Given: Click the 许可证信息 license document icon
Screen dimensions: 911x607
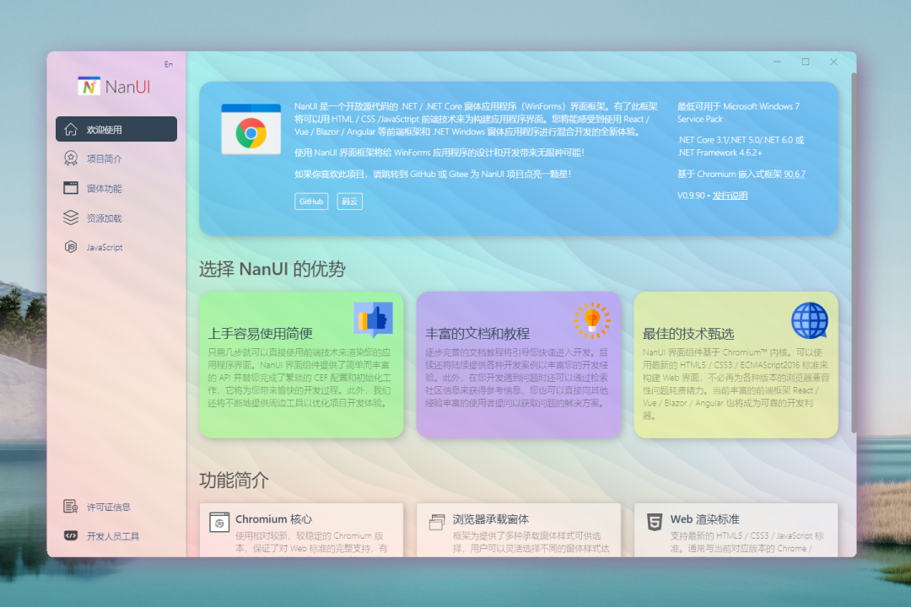Looking at the screenshot, I should point(73,506).
